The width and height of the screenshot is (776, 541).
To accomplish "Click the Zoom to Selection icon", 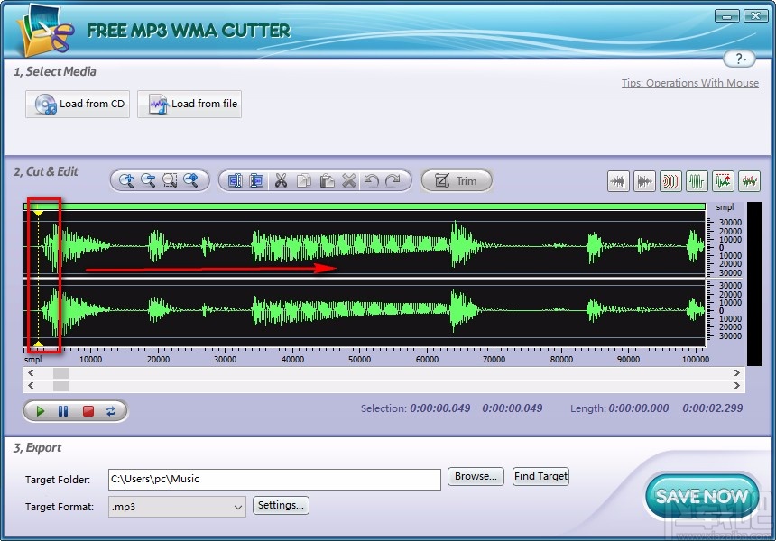I will click(x=170, y=180).
